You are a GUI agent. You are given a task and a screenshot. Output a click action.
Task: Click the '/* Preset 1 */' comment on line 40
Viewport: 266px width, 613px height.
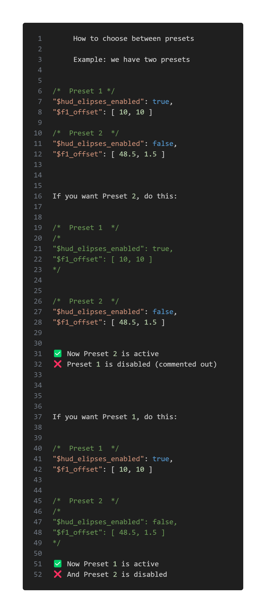click(86, 448)
